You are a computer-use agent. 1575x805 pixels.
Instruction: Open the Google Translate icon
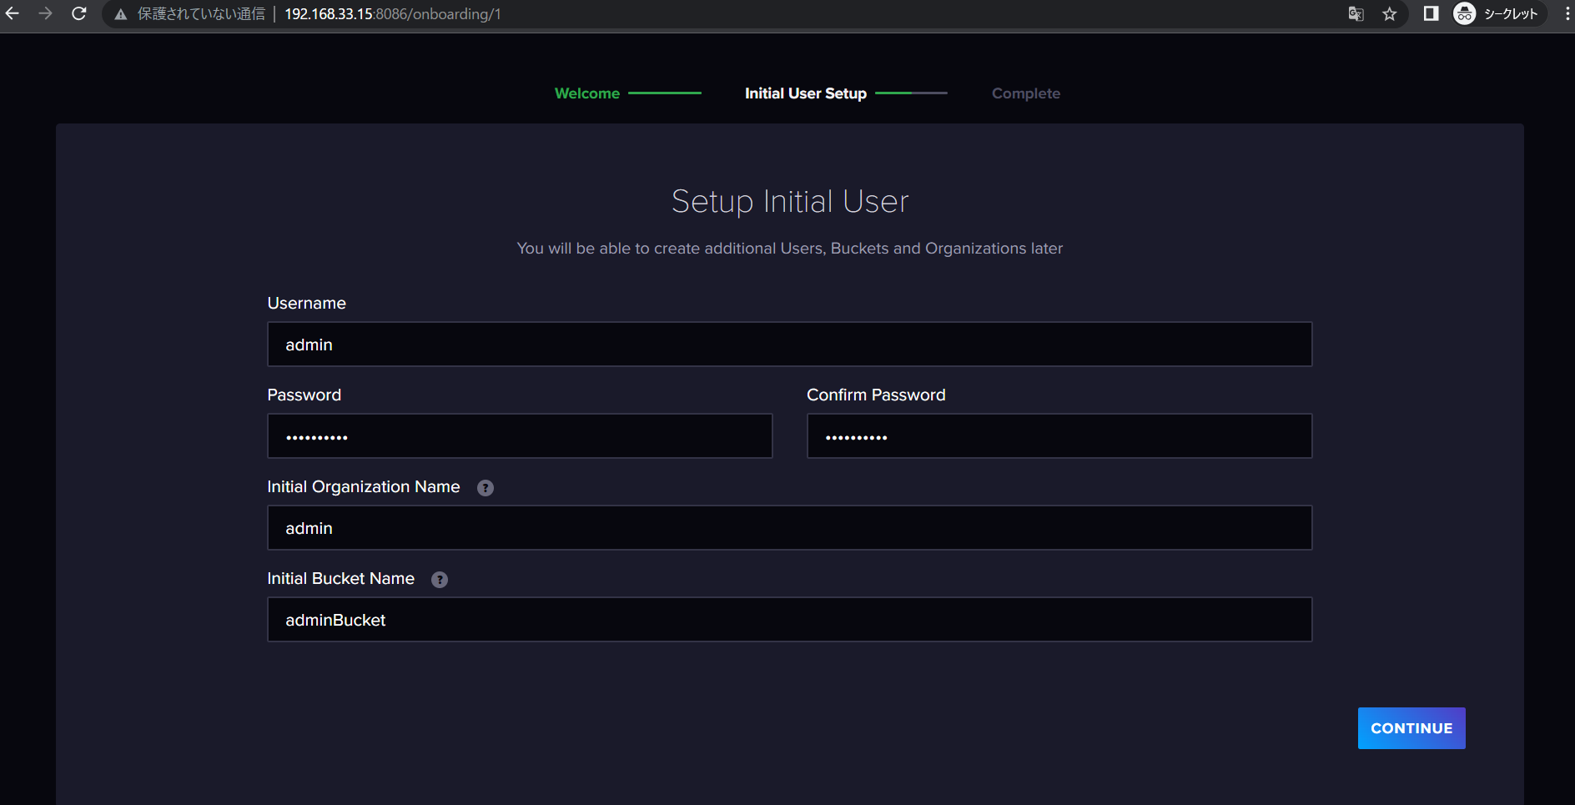(1356, 14)
